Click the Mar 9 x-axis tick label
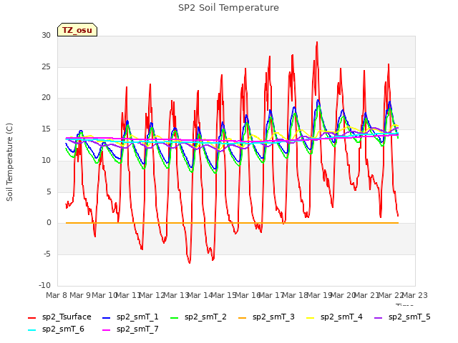Viewport: 458px width, 343px height. [x=80, y=295]
